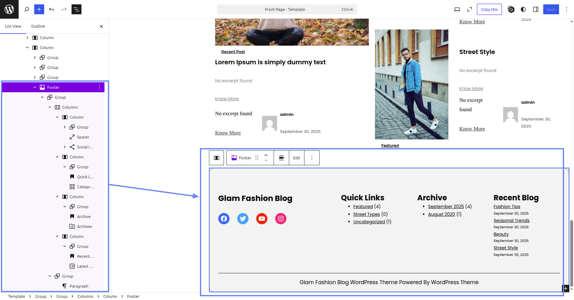Open the editor options three-dot menu

point(567,9)
